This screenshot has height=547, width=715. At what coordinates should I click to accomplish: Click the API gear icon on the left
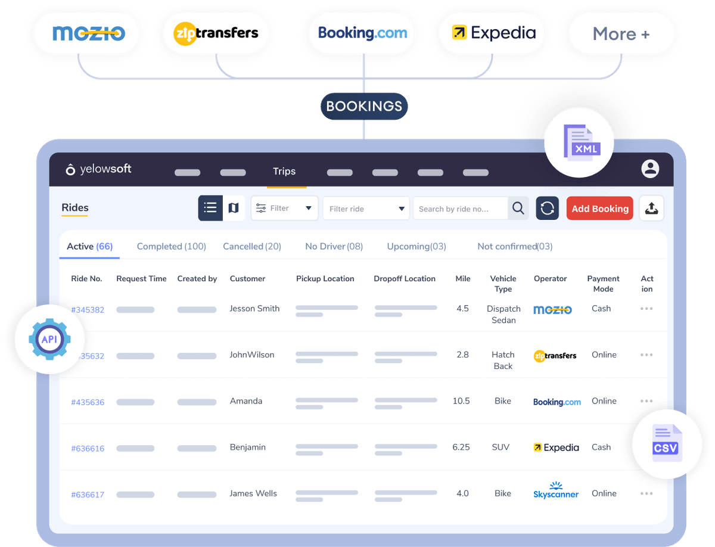coord(49,339)
